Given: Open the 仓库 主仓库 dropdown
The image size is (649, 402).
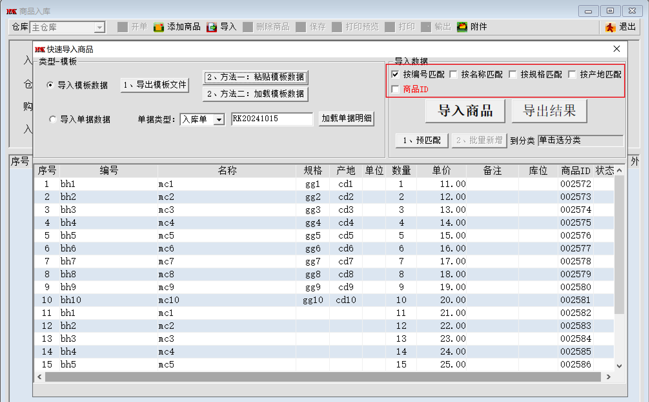Looking at the screenshot, I should pos(100,27).
